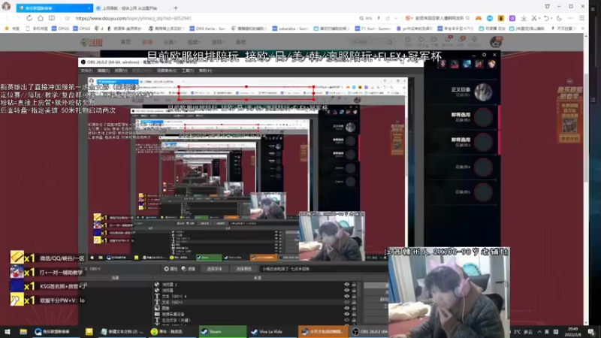
Task: Open the 工具(T) menu in OBS
Action: [x=188, y=71]
